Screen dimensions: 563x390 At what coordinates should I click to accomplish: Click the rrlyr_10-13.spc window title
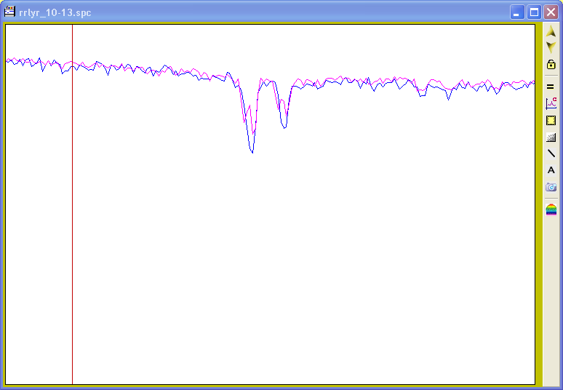pyautogui.click(x=55, y=12)
